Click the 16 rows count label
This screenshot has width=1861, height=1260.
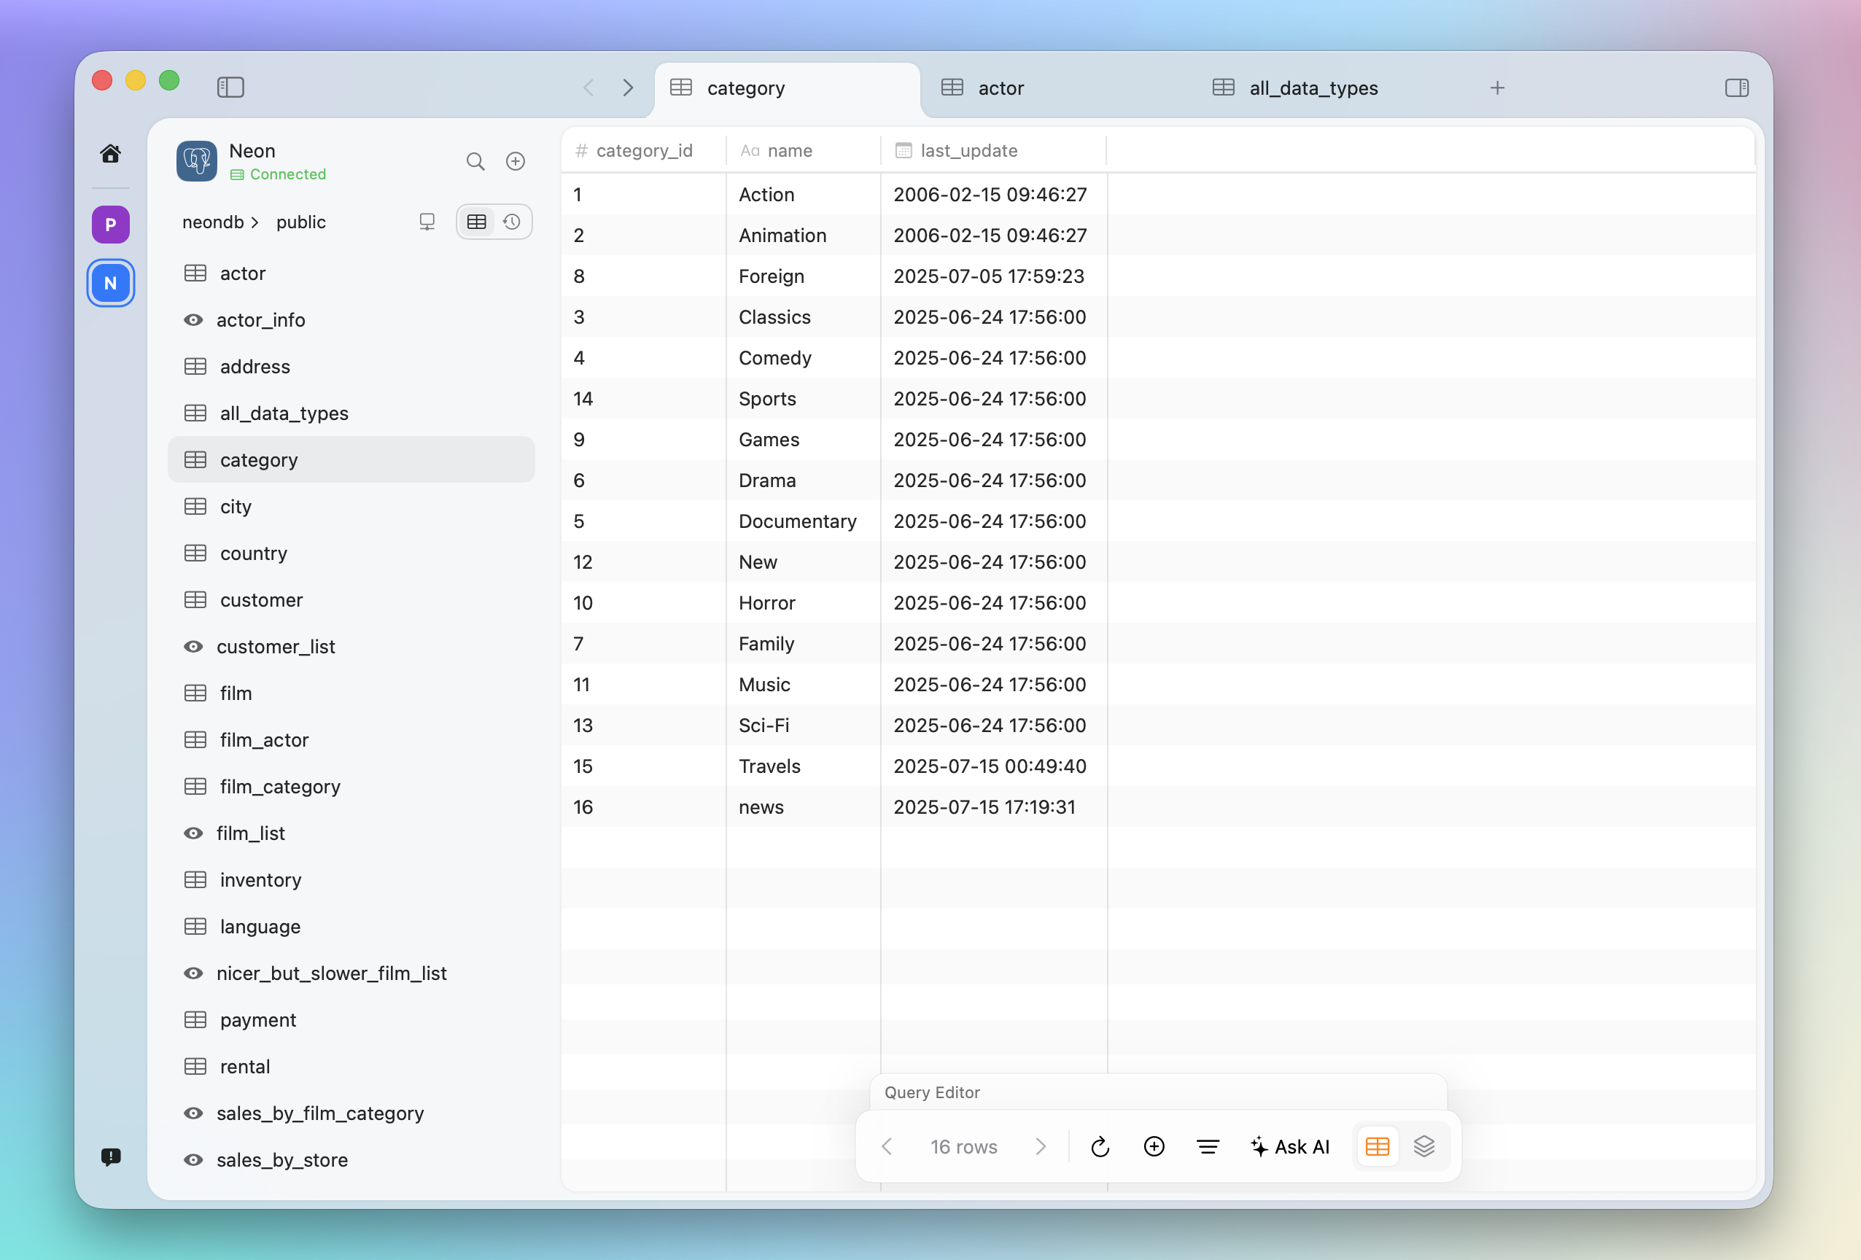[963, 1146]
